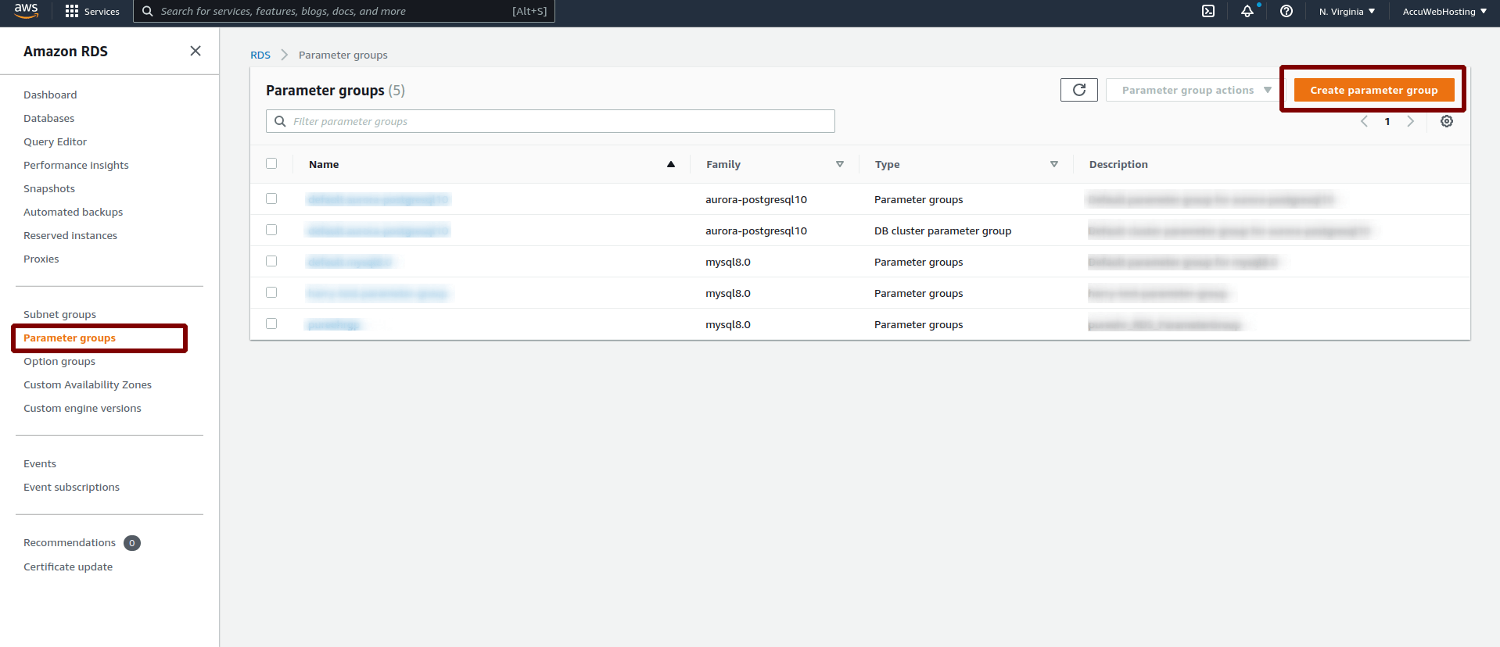The width and height of the screenshot is (1500, 647).
Task: Click Create parameter group button
Action: pyautogui.click(x=1374, y=90)
